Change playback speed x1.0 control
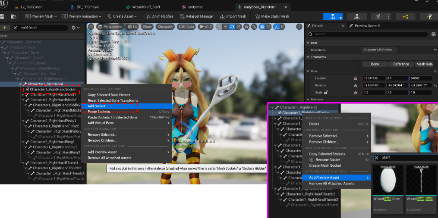Viewport: 438px width, 218px height. click(x=206, y=27)
